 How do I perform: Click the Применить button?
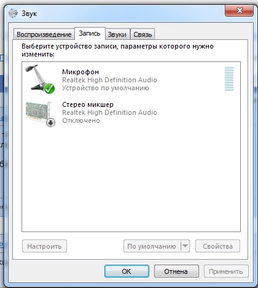coord(226,271)
